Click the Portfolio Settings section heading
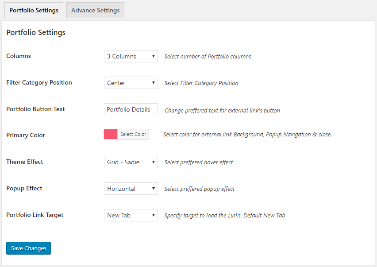This screenshot has width=377, height=267. 36,32
